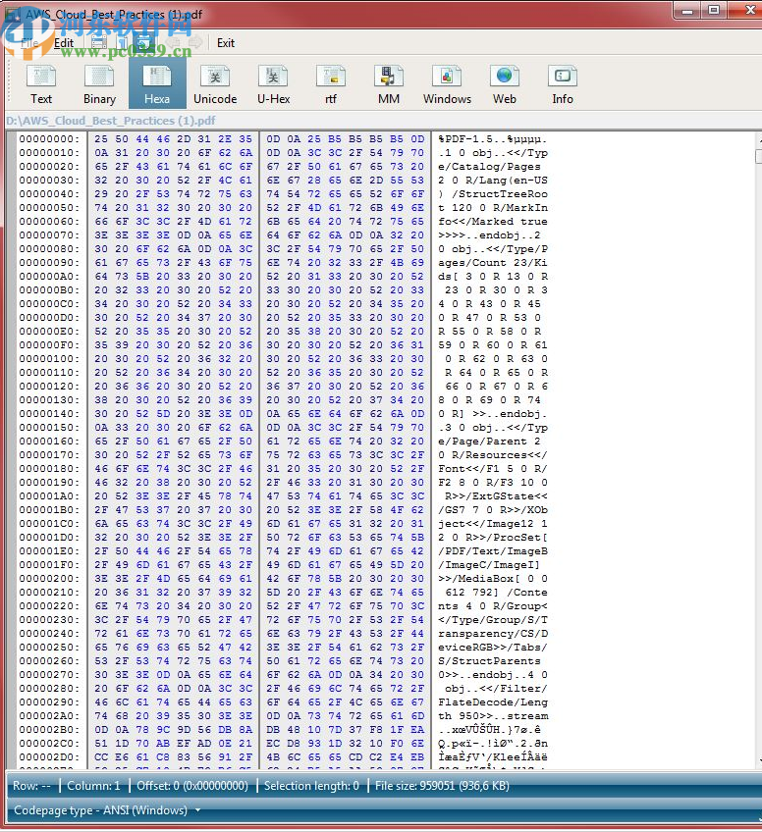Select the Windows view icon

[447, 84]
